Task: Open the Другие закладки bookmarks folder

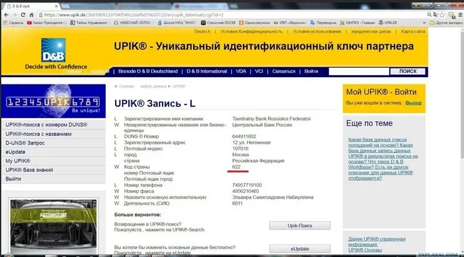Action: tap(446, 23)
